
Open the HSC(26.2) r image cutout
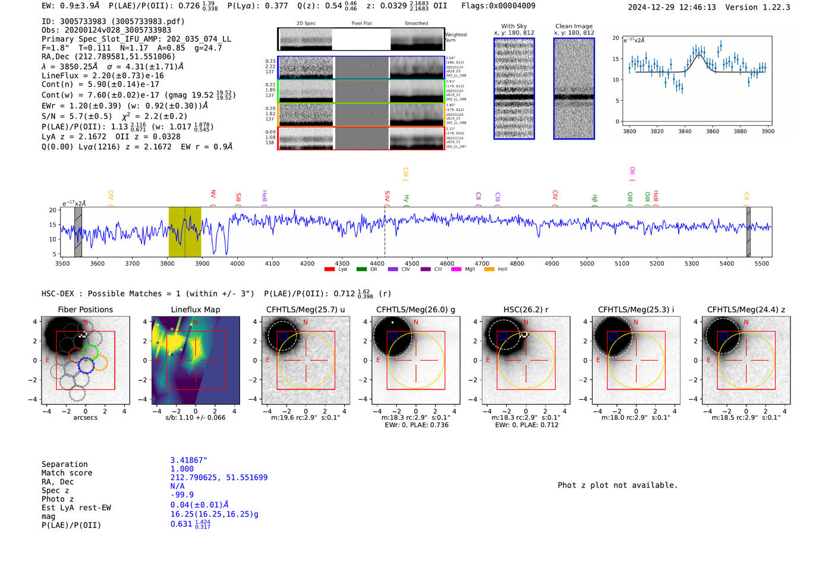[x=525, y=360]
